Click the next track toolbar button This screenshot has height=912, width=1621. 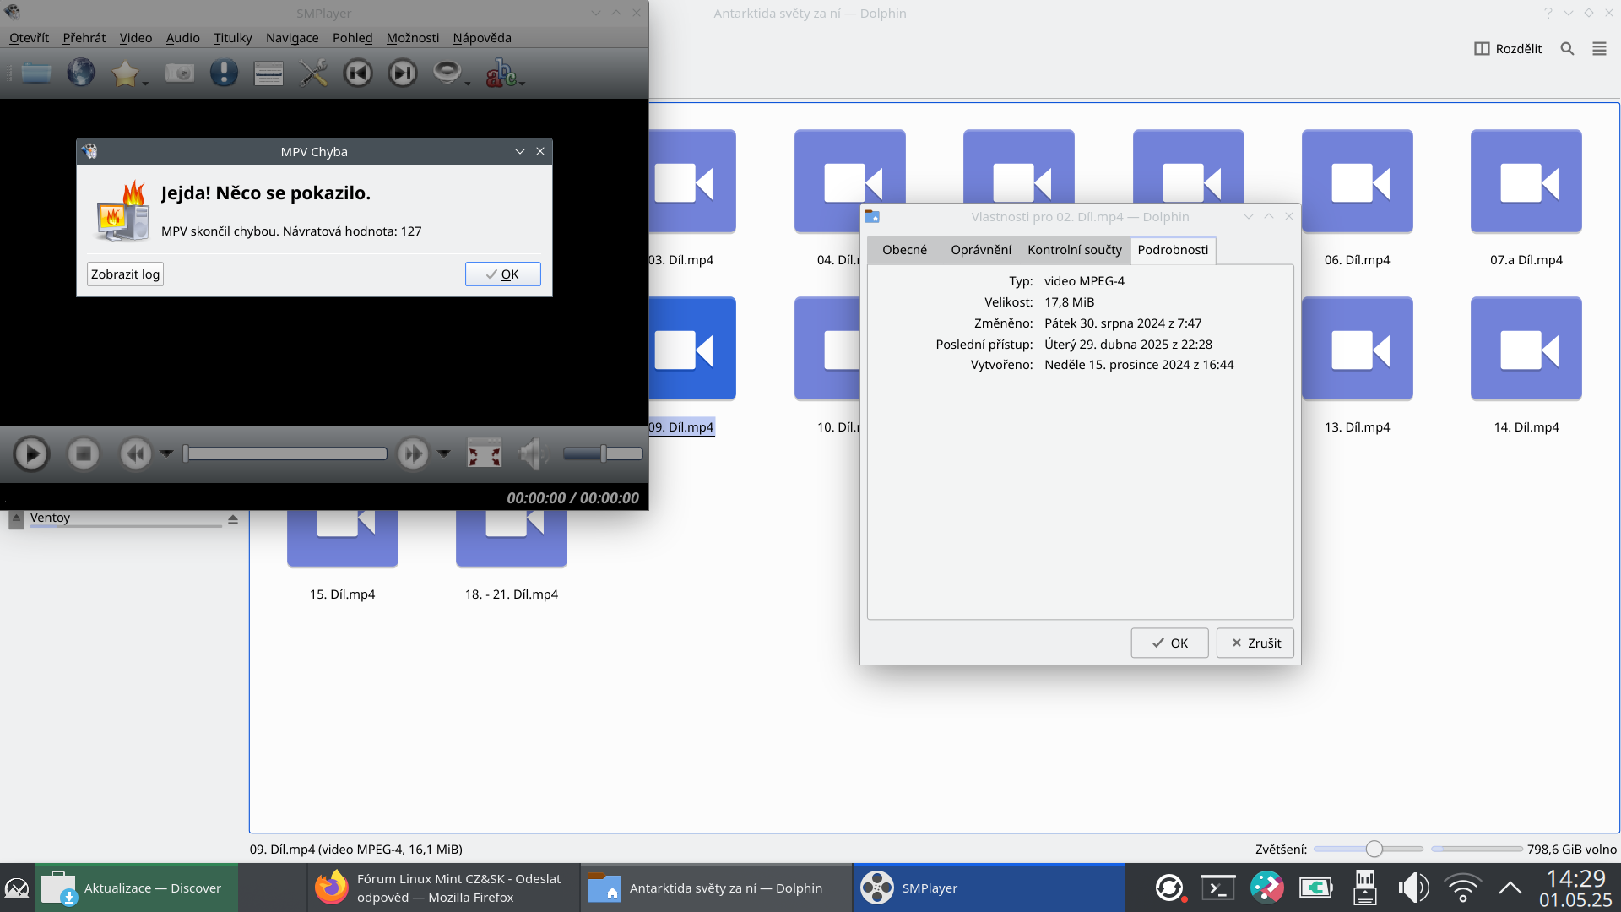(403, 73)
